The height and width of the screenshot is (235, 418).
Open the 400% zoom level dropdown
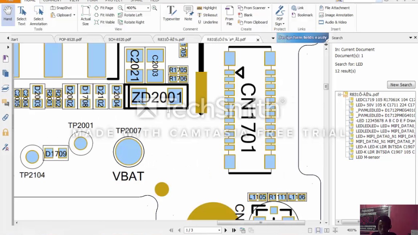[148, 8]
